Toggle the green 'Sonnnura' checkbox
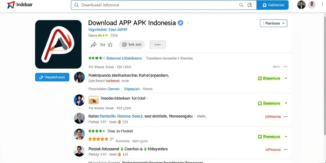 click(259, 103)
